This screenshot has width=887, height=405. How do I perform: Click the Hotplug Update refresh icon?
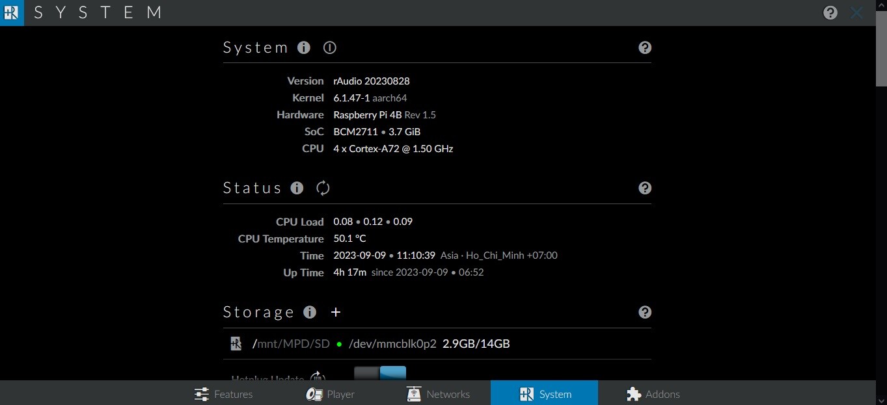pos(317,376)
